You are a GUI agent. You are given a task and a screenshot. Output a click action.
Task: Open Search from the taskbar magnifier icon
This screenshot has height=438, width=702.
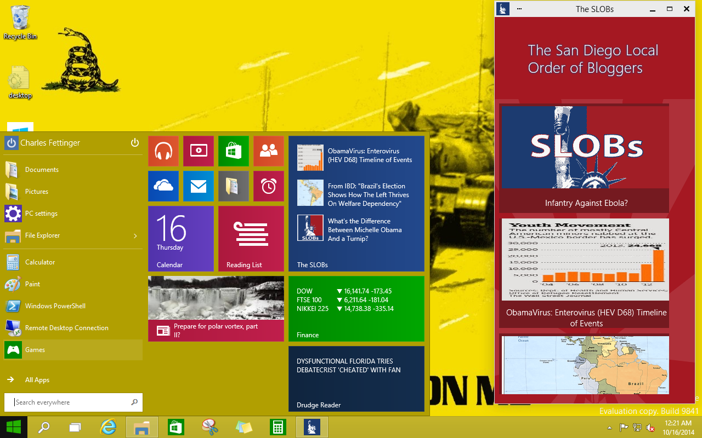[x=44, y=427]
